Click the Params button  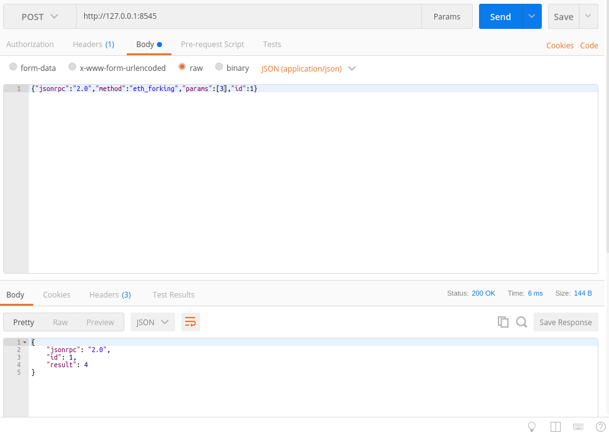446,16
